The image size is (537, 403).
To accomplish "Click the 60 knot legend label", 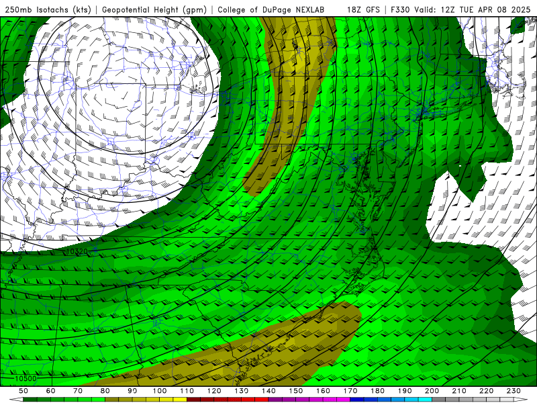I will pos(51,391).
